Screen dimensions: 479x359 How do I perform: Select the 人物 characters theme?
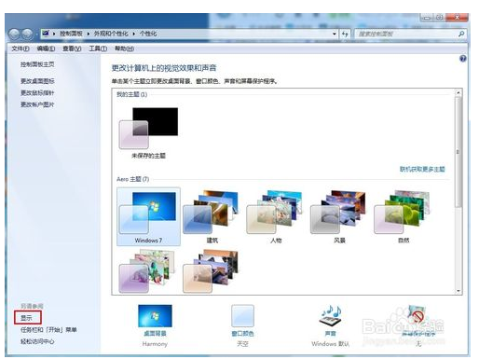click(276, 216)
